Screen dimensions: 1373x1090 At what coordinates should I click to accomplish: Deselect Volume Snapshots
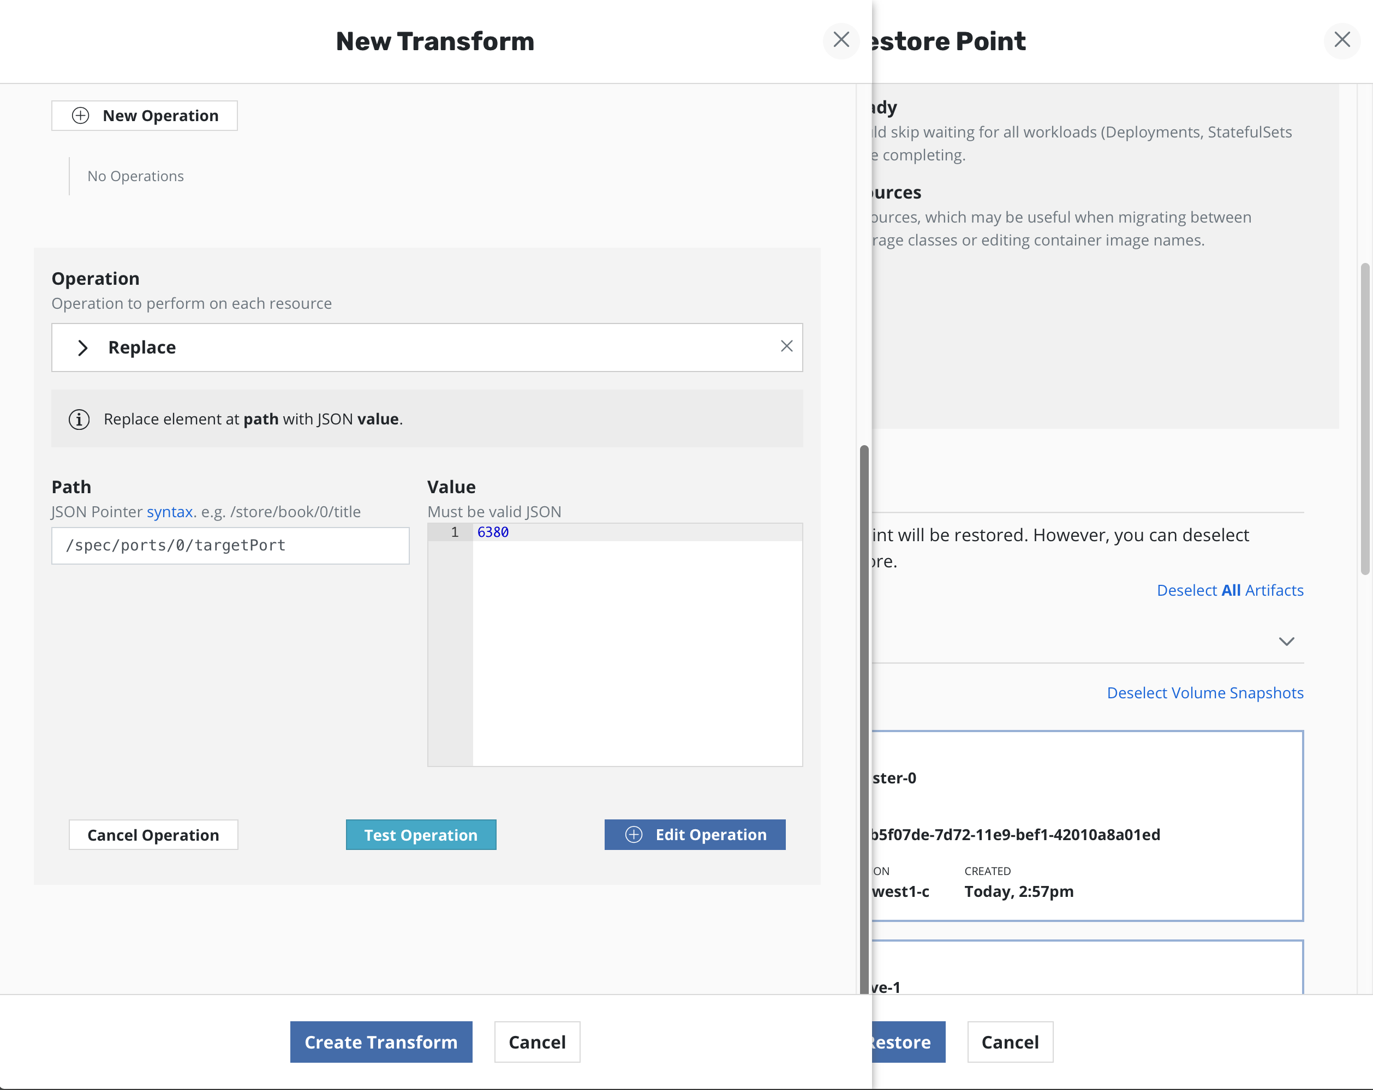click(x=1204, y=693)
